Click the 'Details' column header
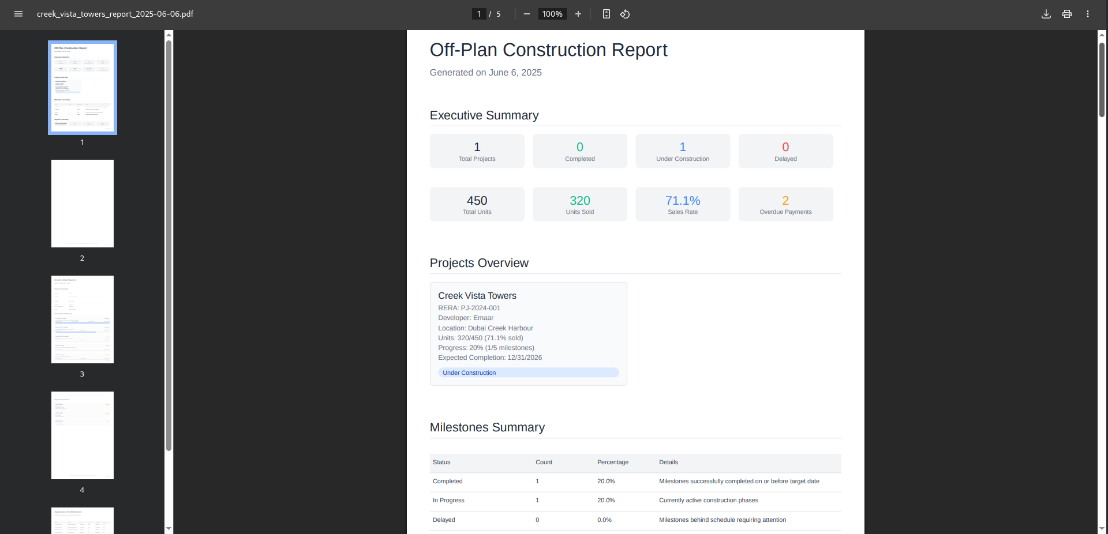1108x534 pixels. [668, 462]
